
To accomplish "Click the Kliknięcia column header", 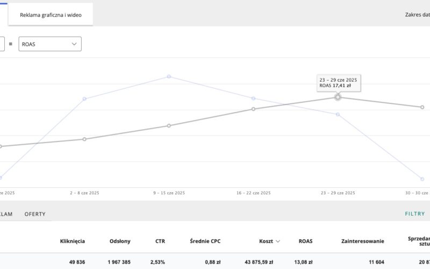I will (x=73, y=241).
